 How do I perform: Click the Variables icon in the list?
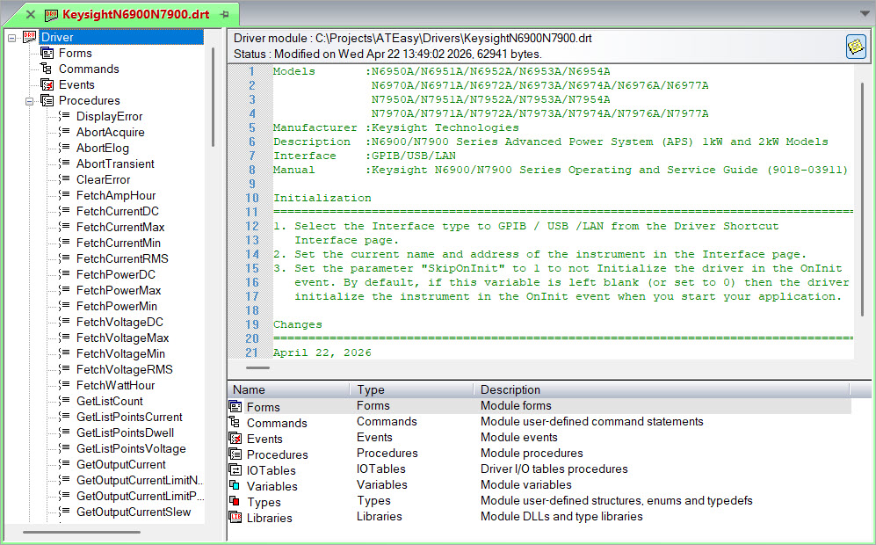tap(235, 486)
